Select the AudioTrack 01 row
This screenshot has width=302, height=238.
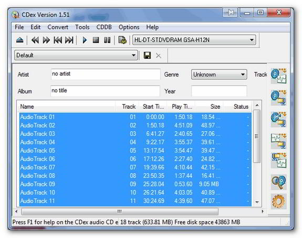tap(135, 117)
